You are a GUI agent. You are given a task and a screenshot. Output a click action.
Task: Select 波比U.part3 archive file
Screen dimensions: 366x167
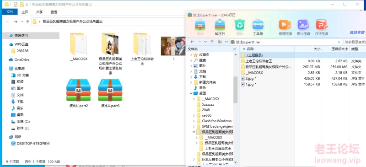click(x=110, y=93)
